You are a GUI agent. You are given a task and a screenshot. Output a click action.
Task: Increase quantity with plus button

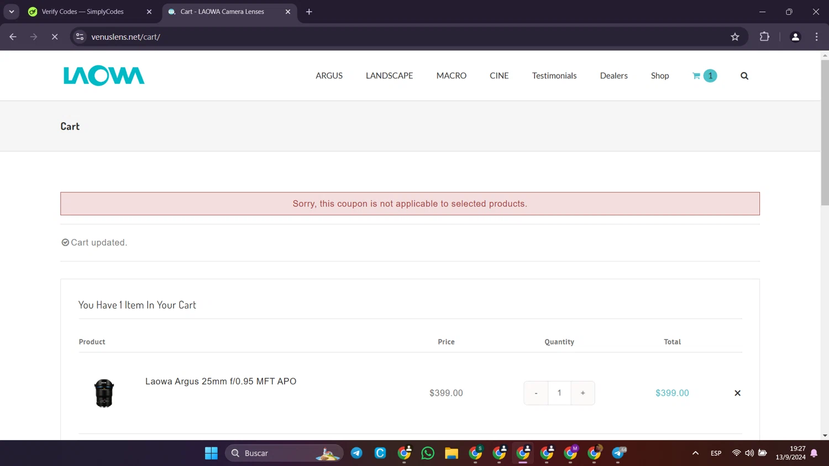tap(583, 393)
